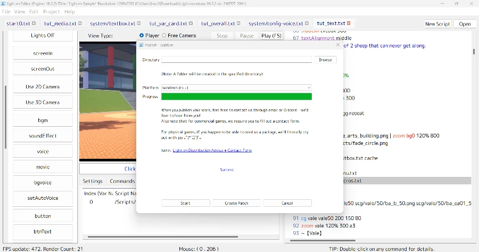The image size is (479, 252).
Task: Open the File menu
Action: click(x=6, y=11)
